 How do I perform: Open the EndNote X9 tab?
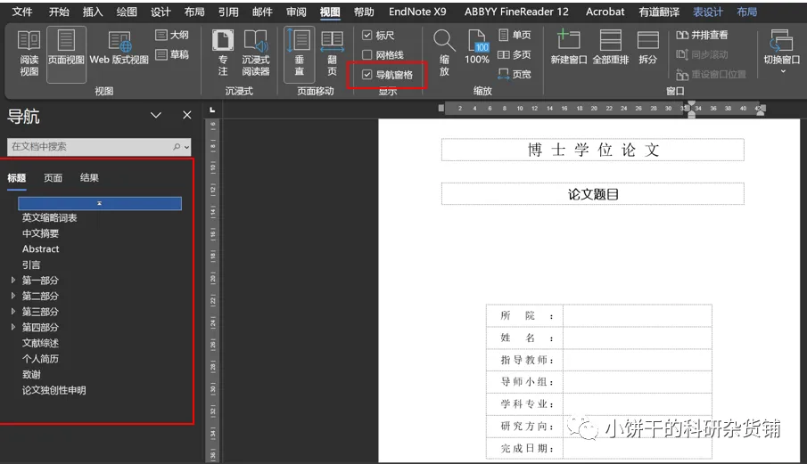417,12
